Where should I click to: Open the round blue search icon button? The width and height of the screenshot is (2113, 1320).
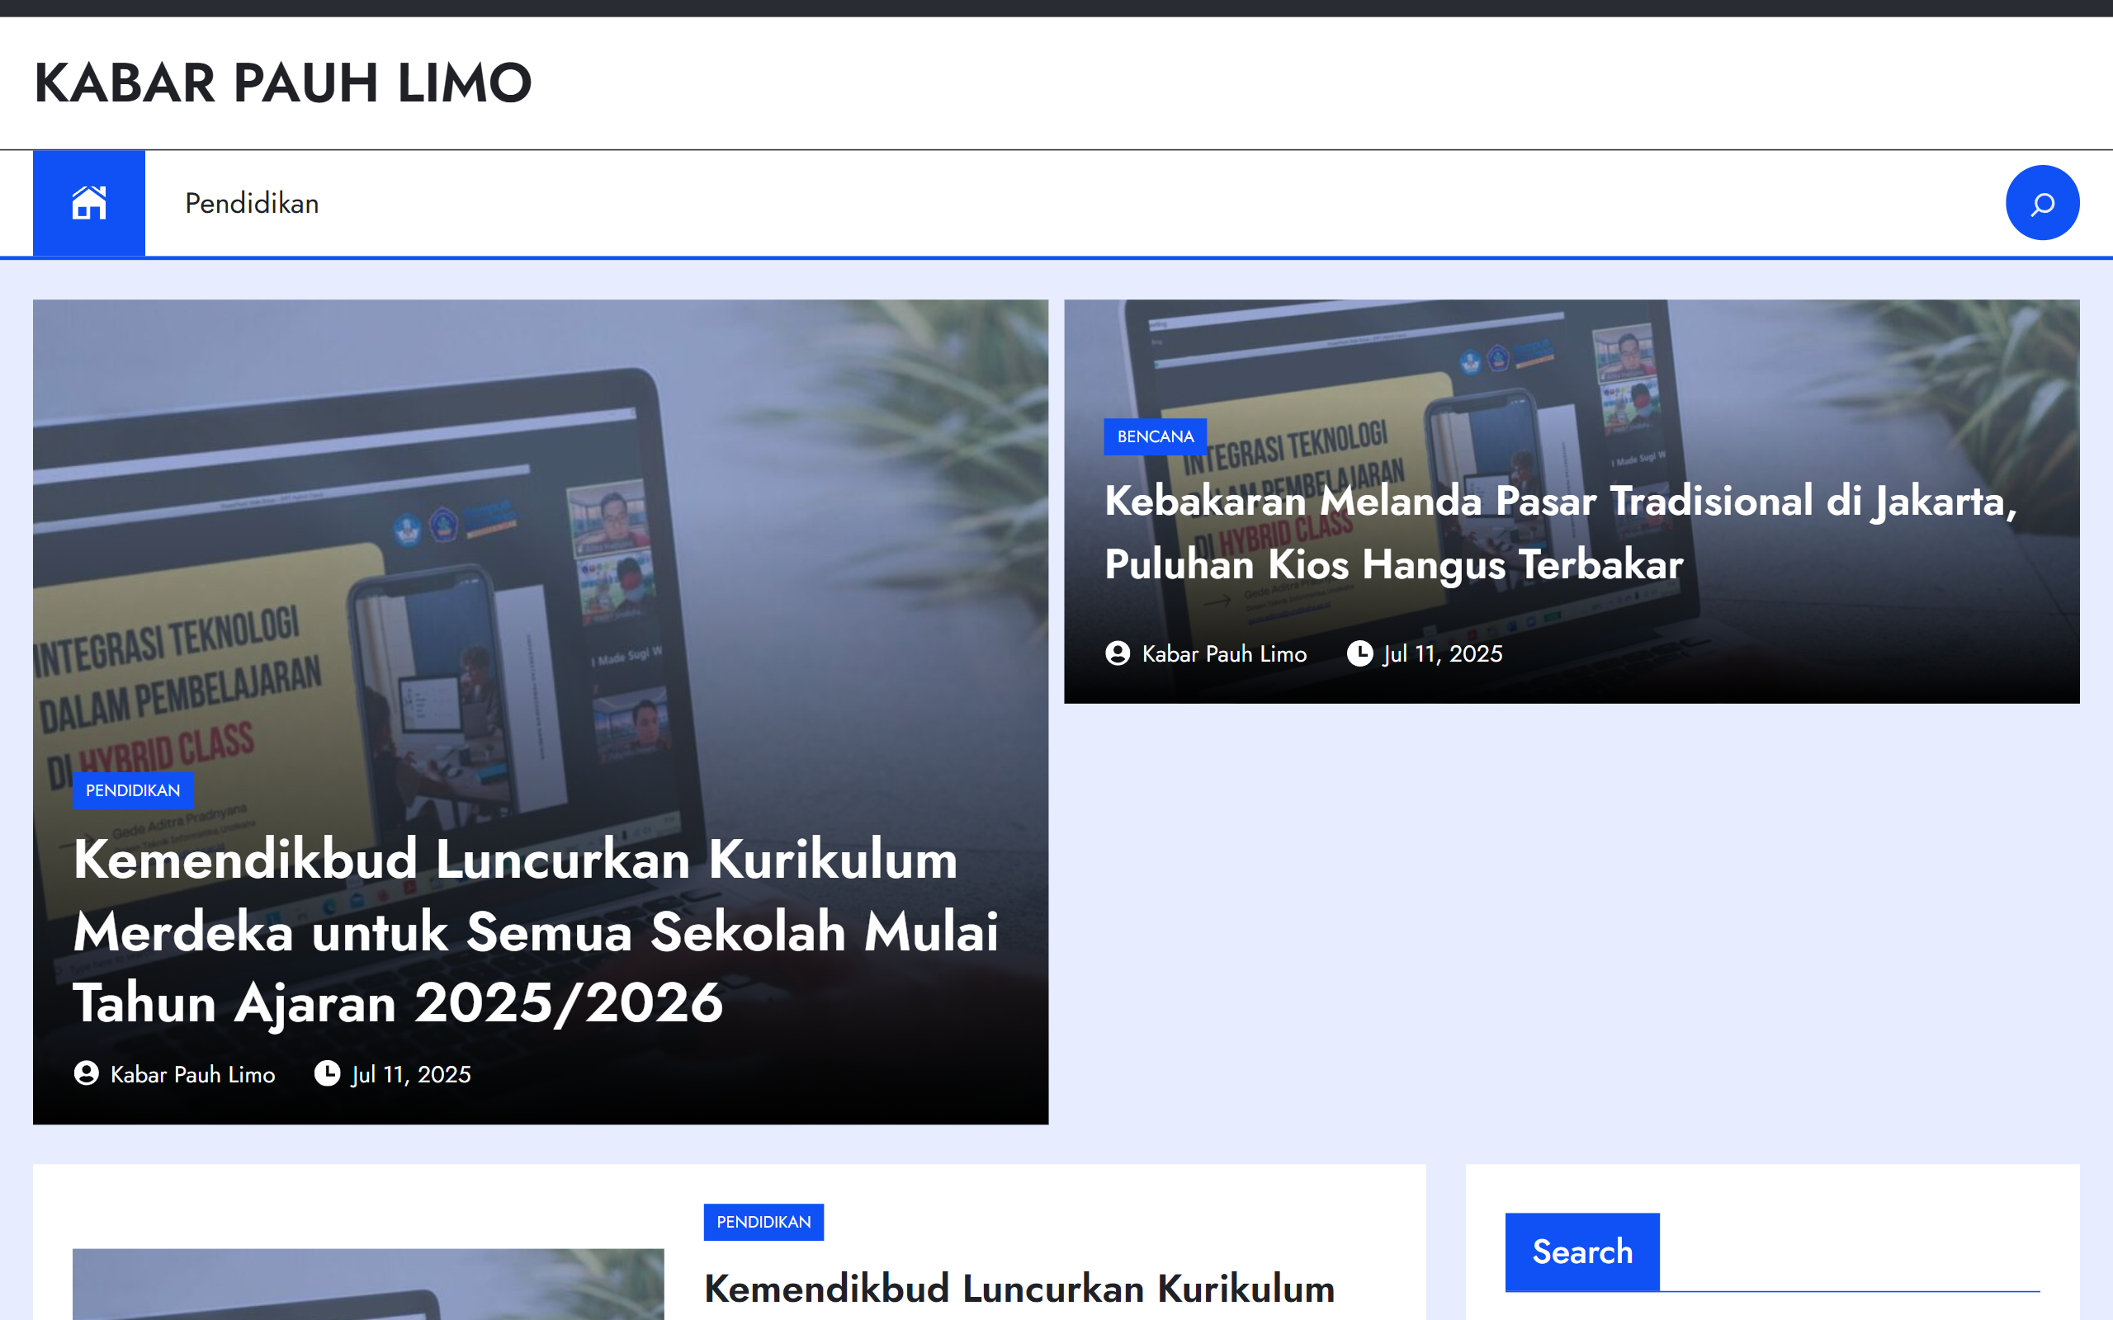[x=2041, y=203]
